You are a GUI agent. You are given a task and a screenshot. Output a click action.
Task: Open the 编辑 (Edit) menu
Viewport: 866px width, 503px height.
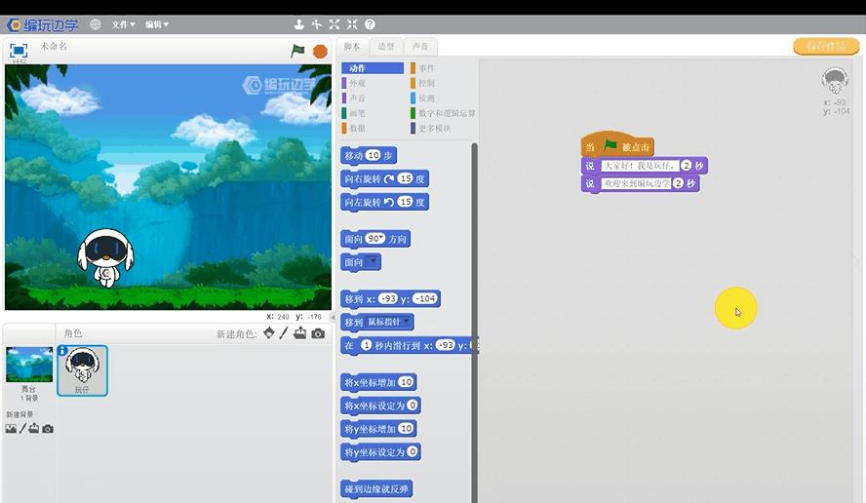click(156, 24)
